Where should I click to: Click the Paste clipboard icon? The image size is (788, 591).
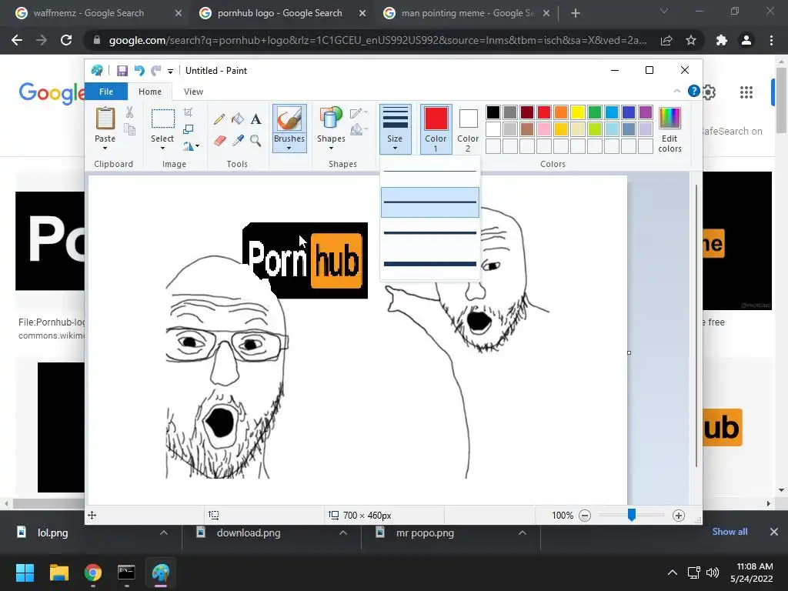[105, 119]
